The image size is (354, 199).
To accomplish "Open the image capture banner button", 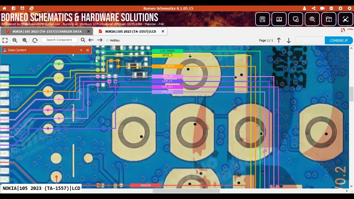I will 345,19.
